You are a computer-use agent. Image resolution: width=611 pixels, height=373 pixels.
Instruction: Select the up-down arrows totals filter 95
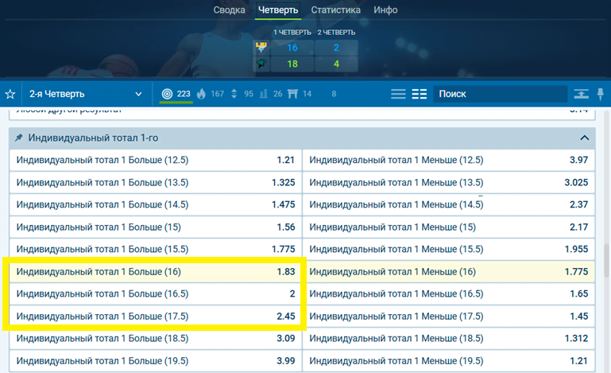tap(243, 94)
